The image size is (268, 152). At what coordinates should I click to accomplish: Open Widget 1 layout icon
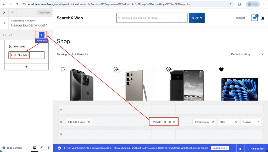[x=170, y=122]
